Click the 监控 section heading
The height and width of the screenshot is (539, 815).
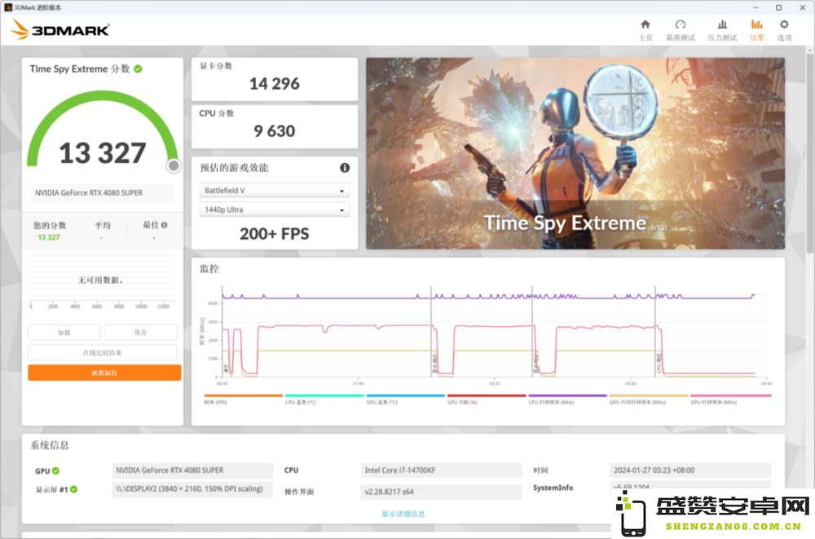pyautogui.click(x=209, y=269)
